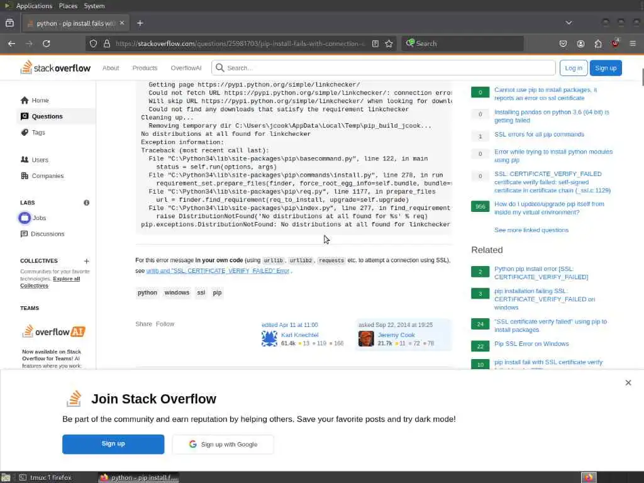Open the System menu in top panel

94,6
